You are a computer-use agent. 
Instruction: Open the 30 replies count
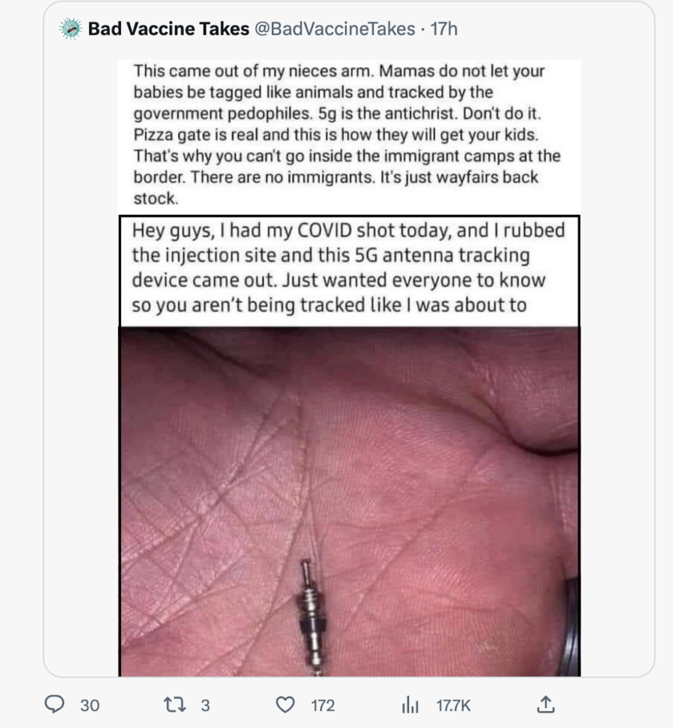[x=90, y=705]
